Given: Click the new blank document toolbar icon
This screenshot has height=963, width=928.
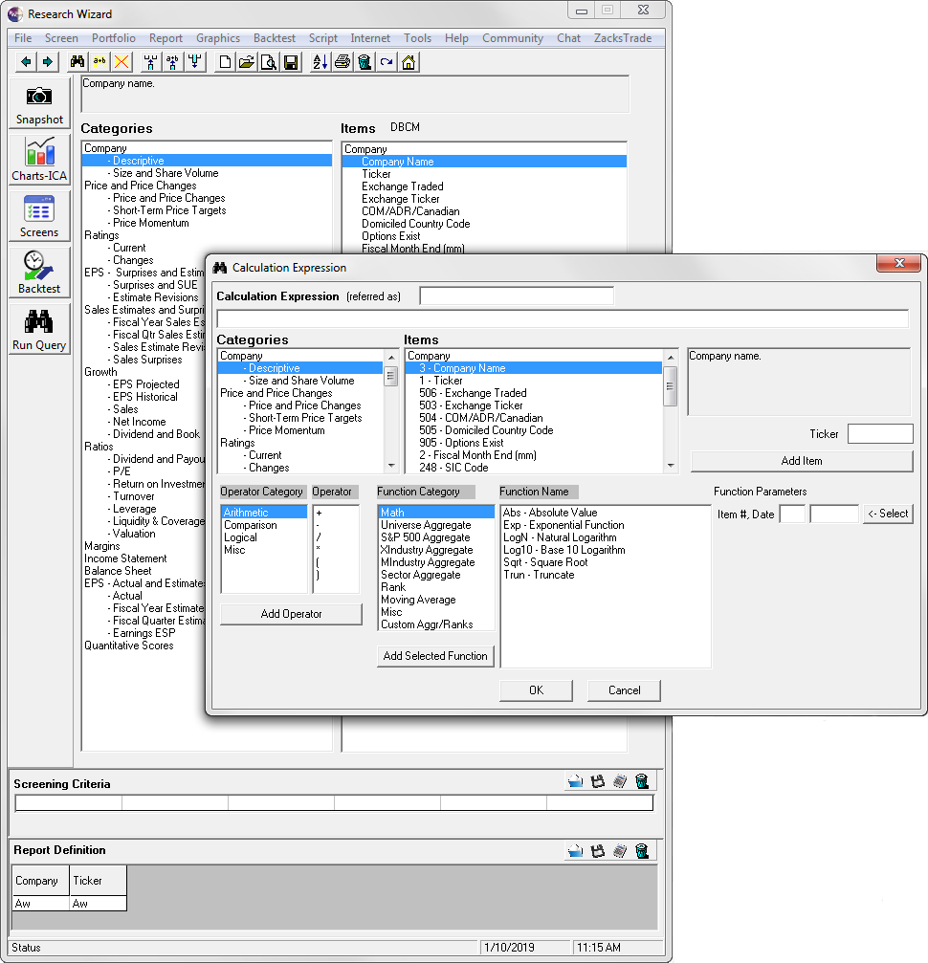Looking at the screenshot, I should pos(225,62).
